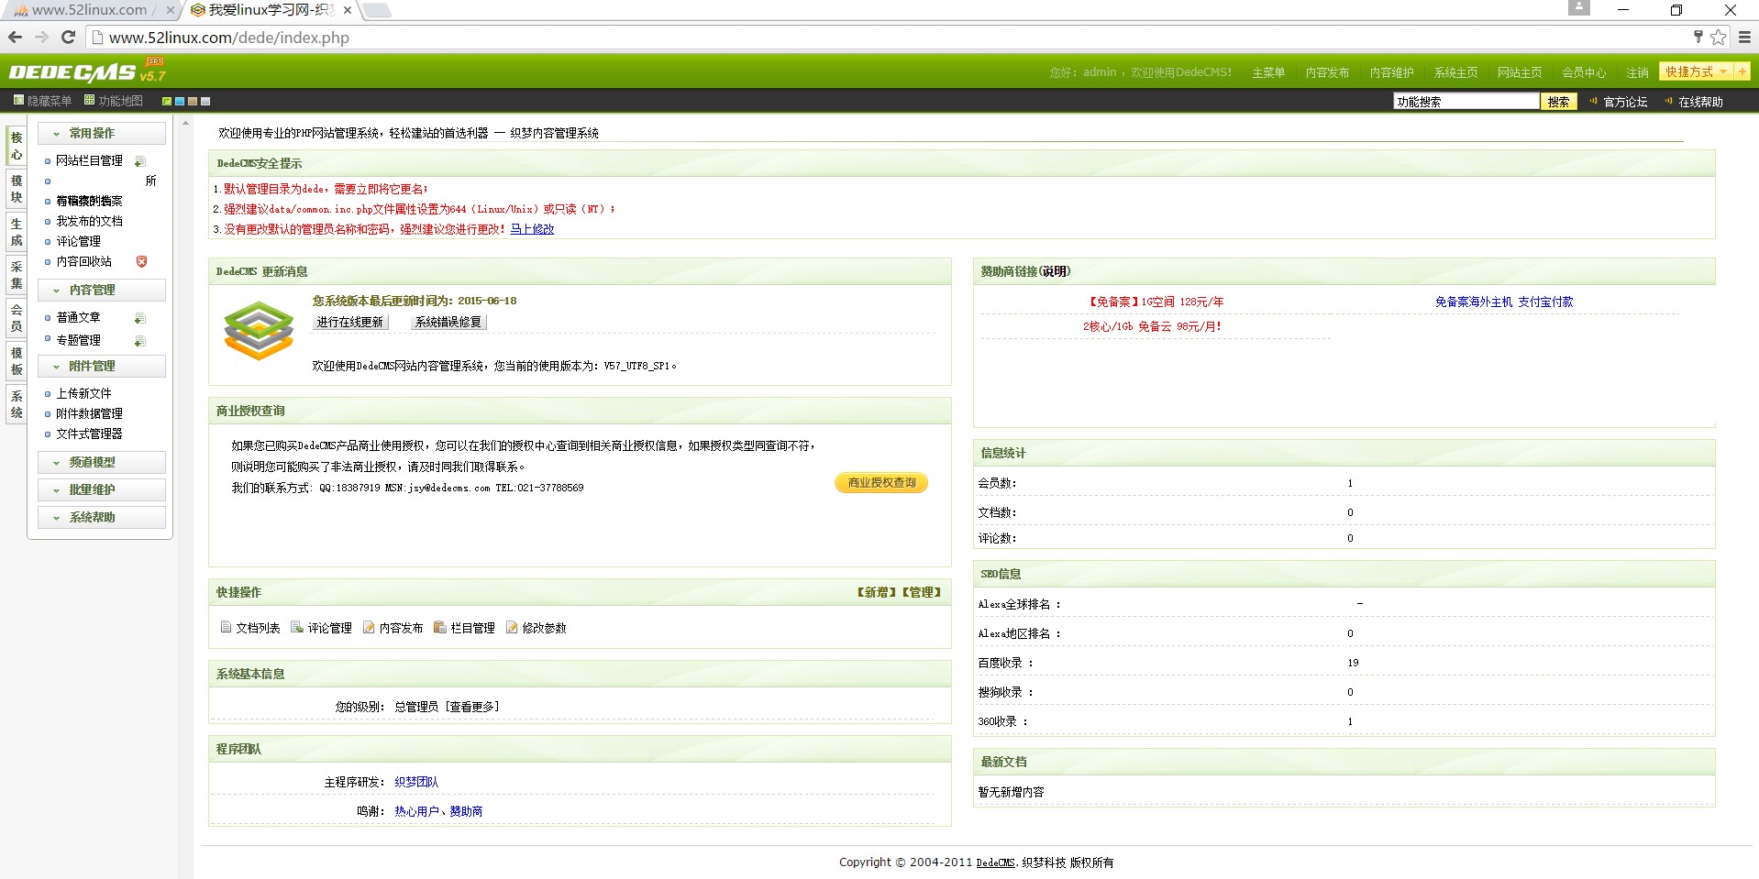
Task: Choose the gray skin color swatch
Action: (x=205, y=101)
